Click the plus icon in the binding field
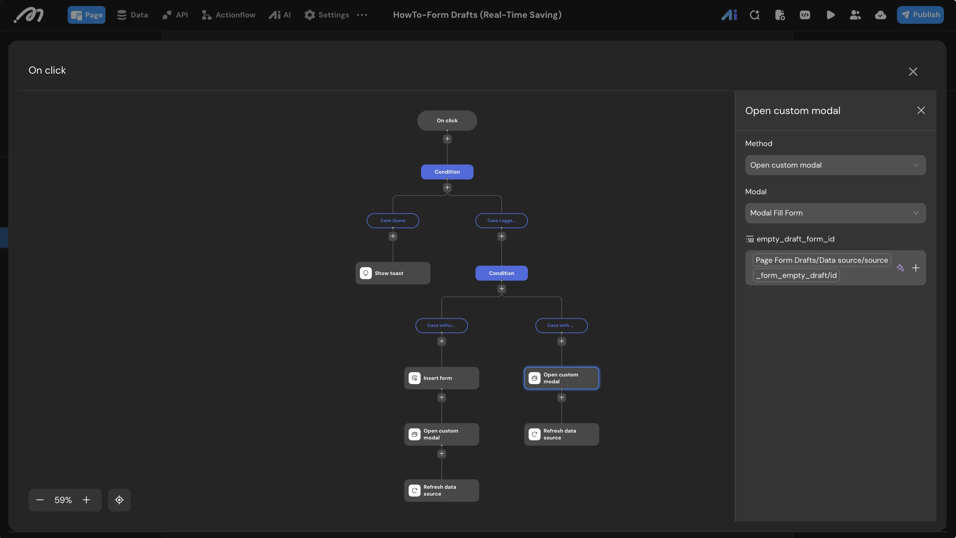The width and height of the screenshot is (956, 538). (x=916, y=268)
